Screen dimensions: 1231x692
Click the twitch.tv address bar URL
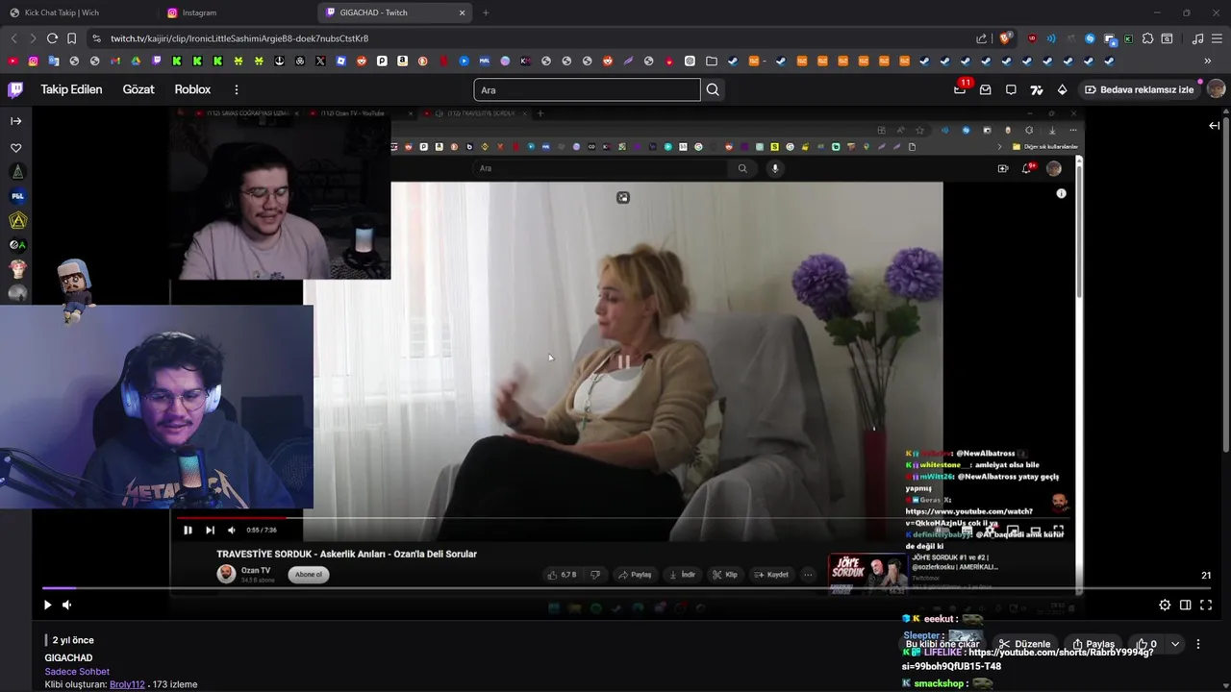(239, 38)
